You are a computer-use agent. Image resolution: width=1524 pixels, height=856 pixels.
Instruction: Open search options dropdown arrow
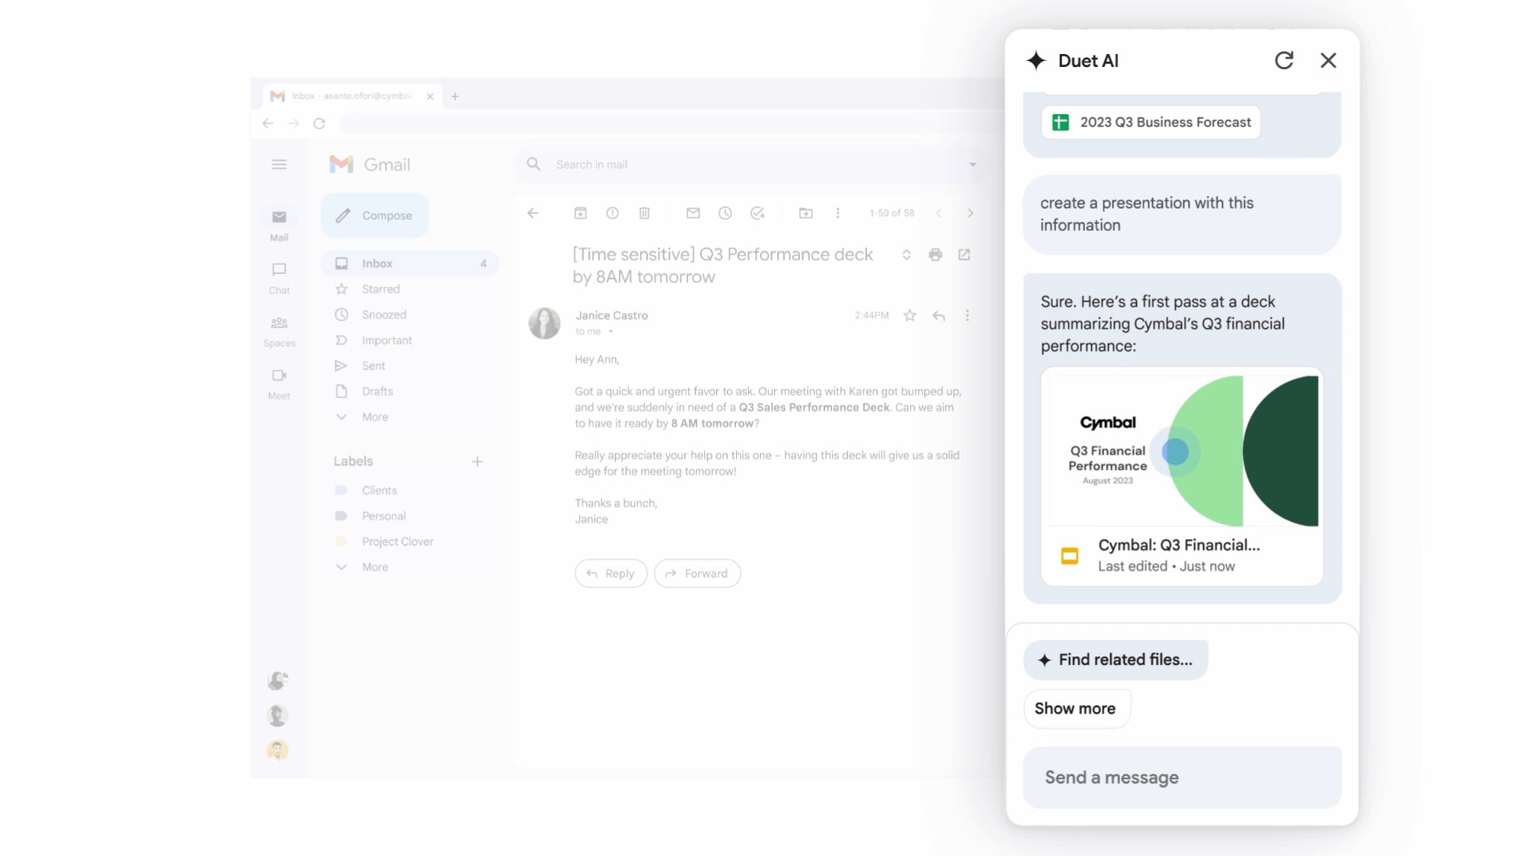[972, 164]
